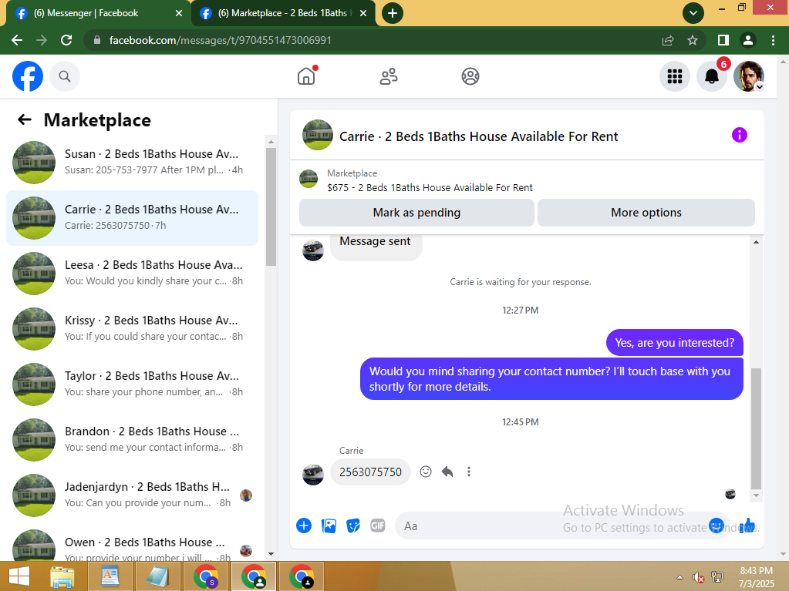Open Susan's conversation in the list
Viewport: 789px width, 591px height.
click(x=132, y=163)
